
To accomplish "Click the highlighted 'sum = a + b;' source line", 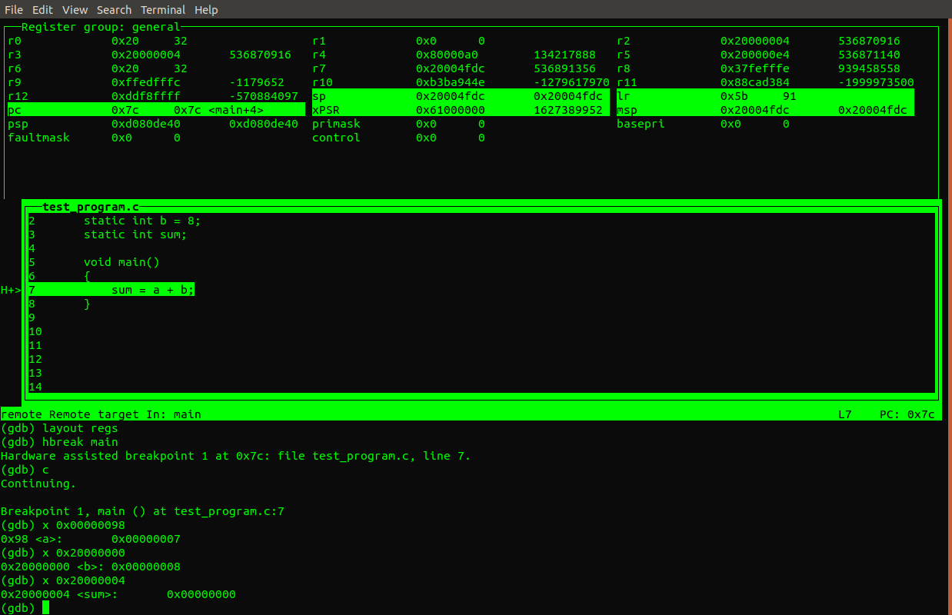I will tap(152, 290).
